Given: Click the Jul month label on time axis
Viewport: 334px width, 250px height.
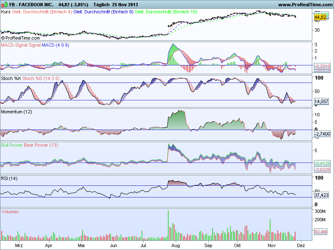Looking at the screenshot, I should pos(143,245).
